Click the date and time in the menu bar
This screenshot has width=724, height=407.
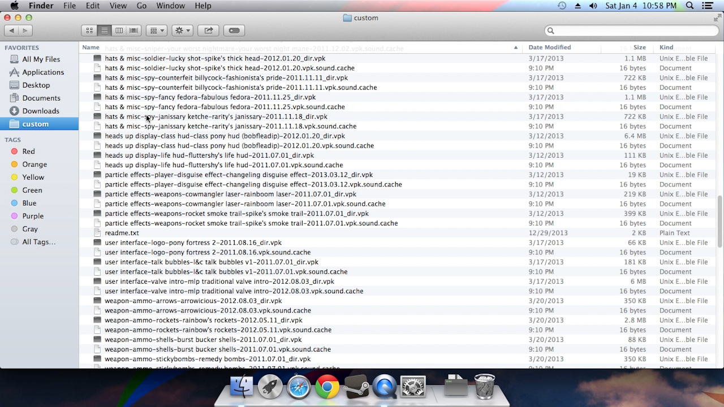641,6
